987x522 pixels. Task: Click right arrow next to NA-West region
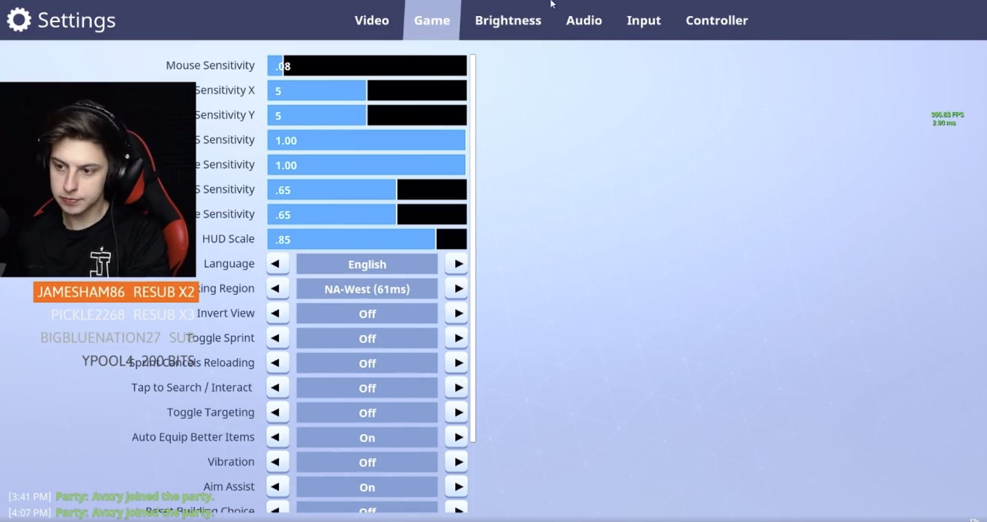pyautogui.click(x=456, y=289)
